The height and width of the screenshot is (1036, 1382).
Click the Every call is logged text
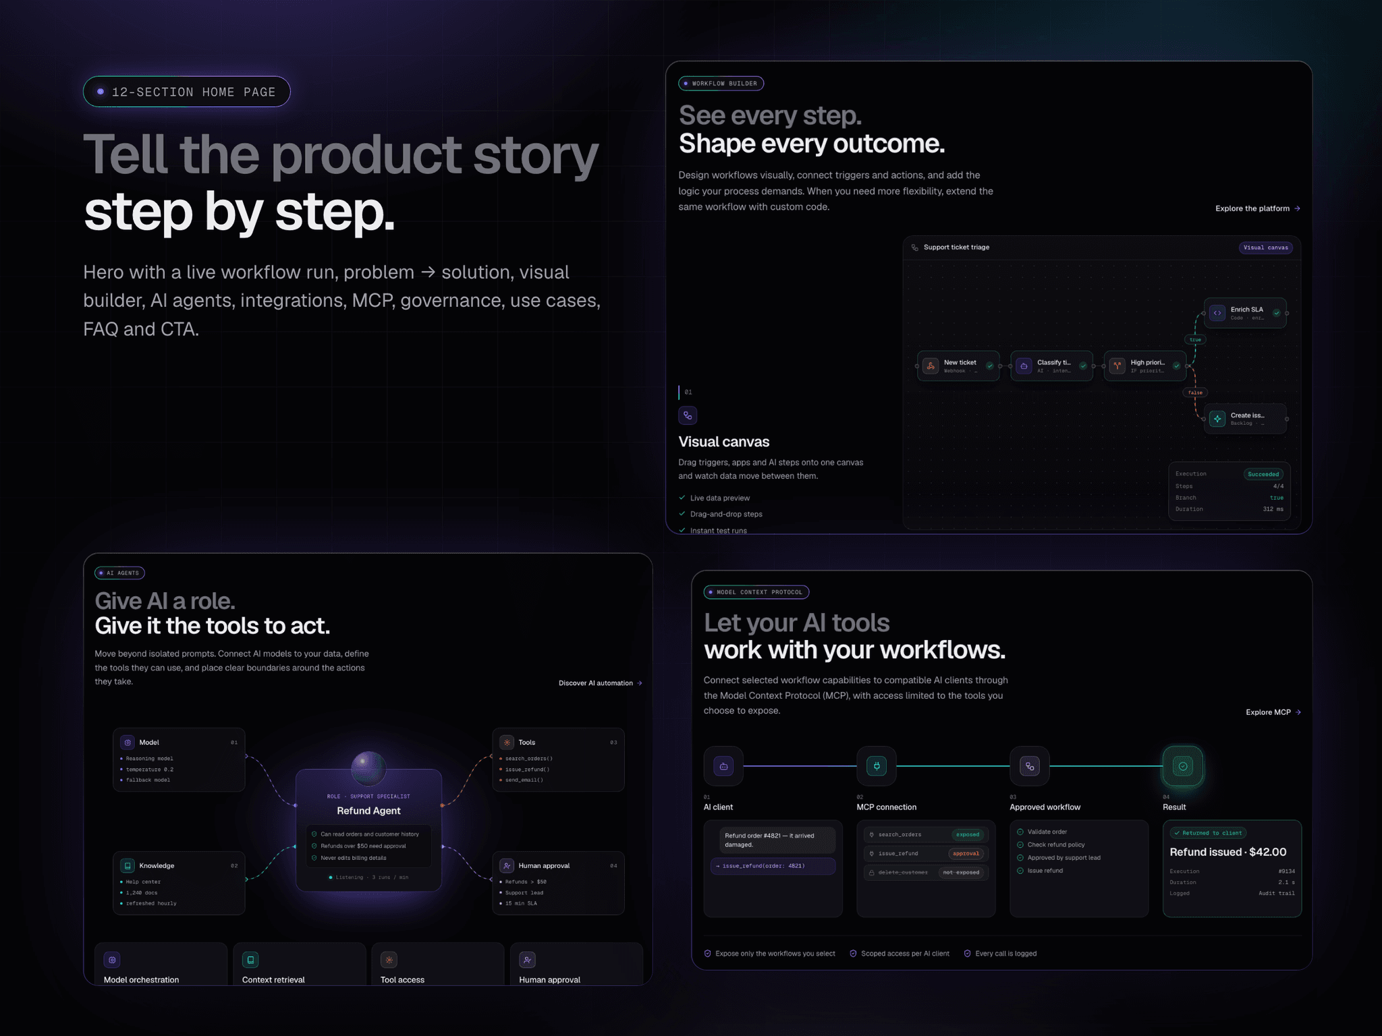click(1000, 954)
